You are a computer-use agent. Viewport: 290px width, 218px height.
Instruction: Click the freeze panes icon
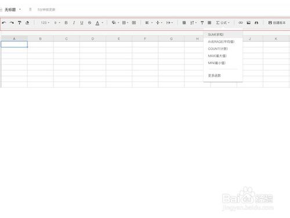(x=184, y=23)
